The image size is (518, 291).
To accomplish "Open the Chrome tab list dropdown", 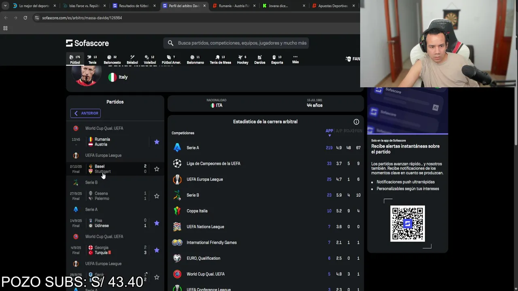I will click(x=5, y=6).
